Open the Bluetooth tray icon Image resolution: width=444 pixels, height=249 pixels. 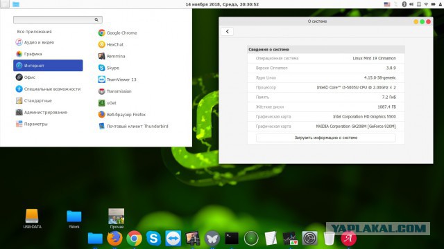(404, 4)
